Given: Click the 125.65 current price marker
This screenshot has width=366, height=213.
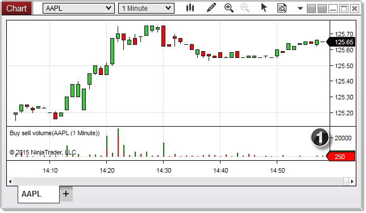Looking at the screenshot, I should pos(341,42).
